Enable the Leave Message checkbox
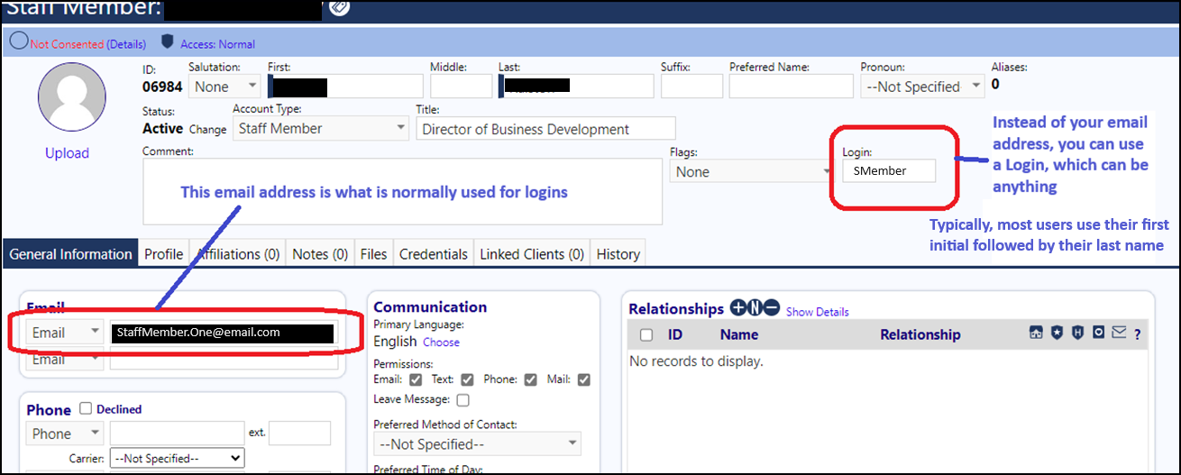 462,399
